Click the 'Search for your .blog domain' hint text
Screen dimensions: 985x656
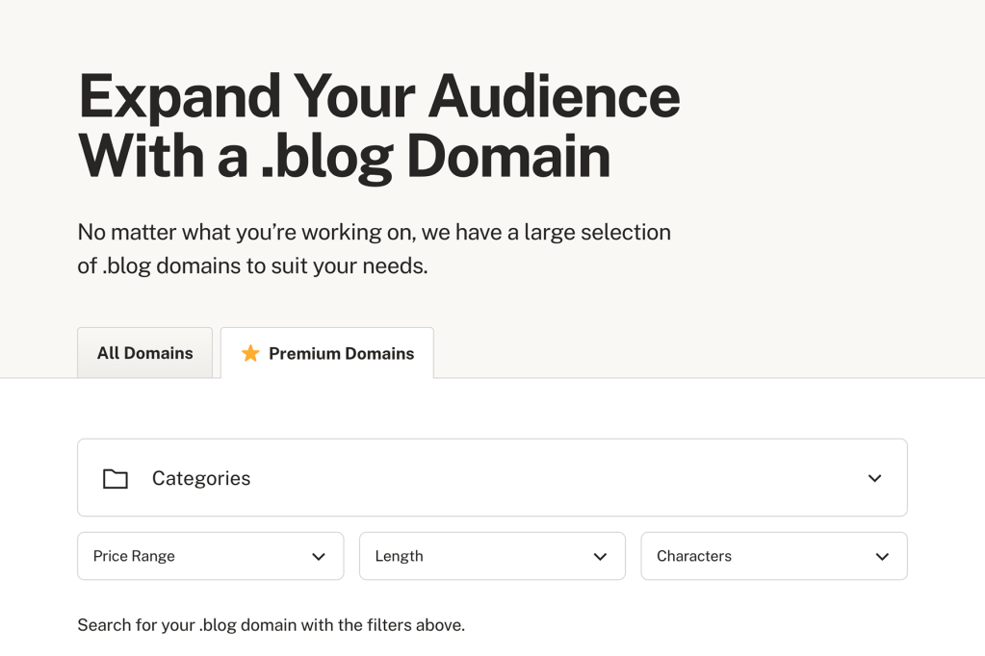tap(271, 625)
